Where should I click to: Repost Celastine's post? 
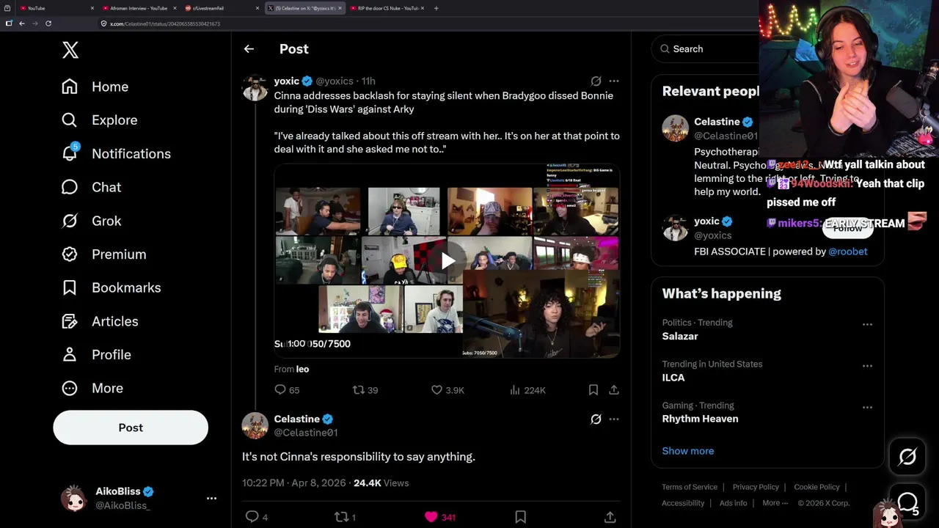pos(345,517)
